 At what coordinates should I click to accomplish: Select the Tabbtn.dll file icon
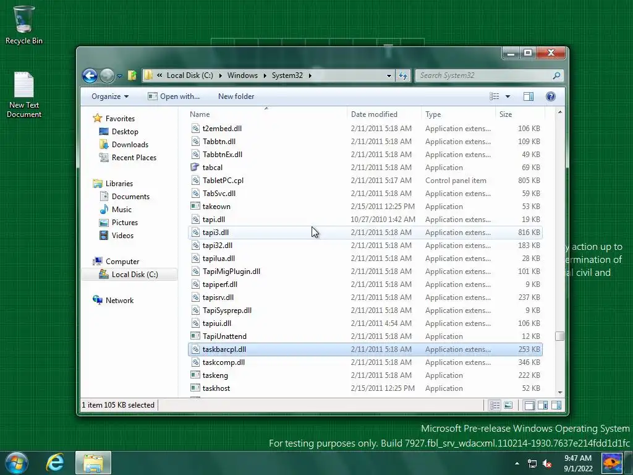tap(195, 142)
